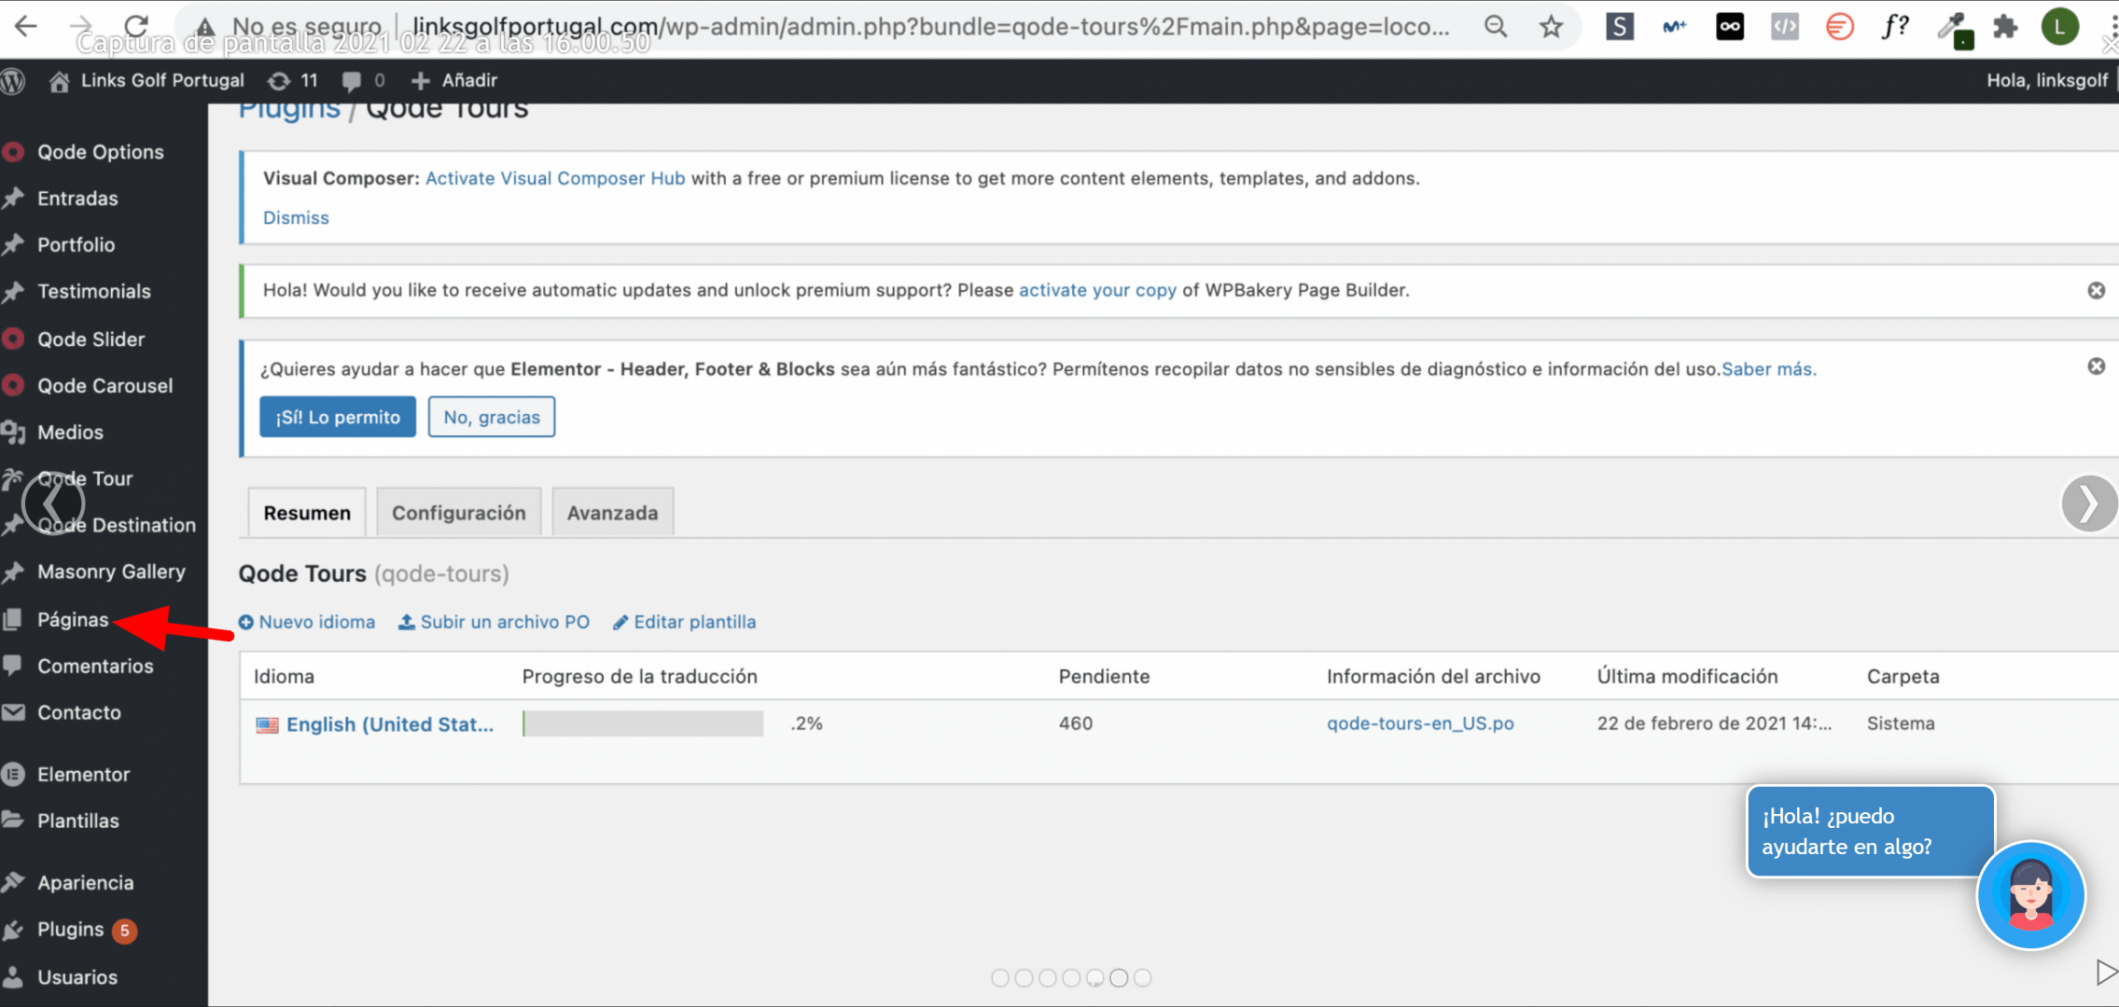Open the 11 pending updates icon
2119x1007 pixels.
(x=293, y=81)
